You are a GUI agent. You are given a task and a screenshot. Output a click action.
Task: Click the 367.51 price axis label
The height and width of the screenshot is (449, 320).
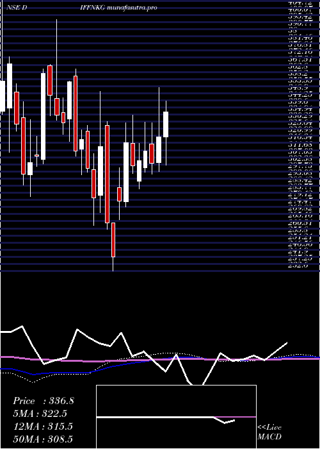point(301,60)
